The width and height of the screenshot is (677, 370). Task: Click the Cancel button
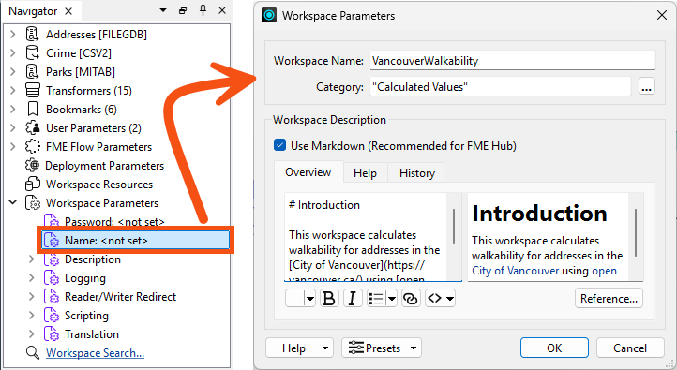click(630, 348)
